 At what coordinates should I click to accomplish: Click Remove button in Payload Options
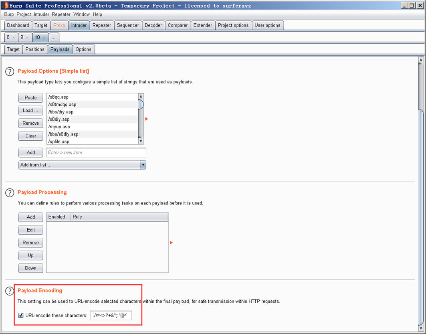[31, 123]
